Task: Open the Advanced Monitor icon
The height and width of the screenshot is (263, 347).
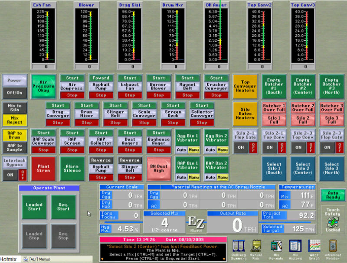Action: (333, 249)
